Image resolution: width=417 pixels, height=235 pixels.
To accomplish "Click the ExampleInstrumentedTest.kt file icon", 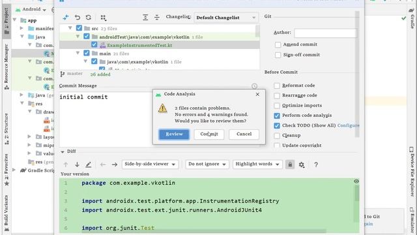I will (x=103, y=46).
